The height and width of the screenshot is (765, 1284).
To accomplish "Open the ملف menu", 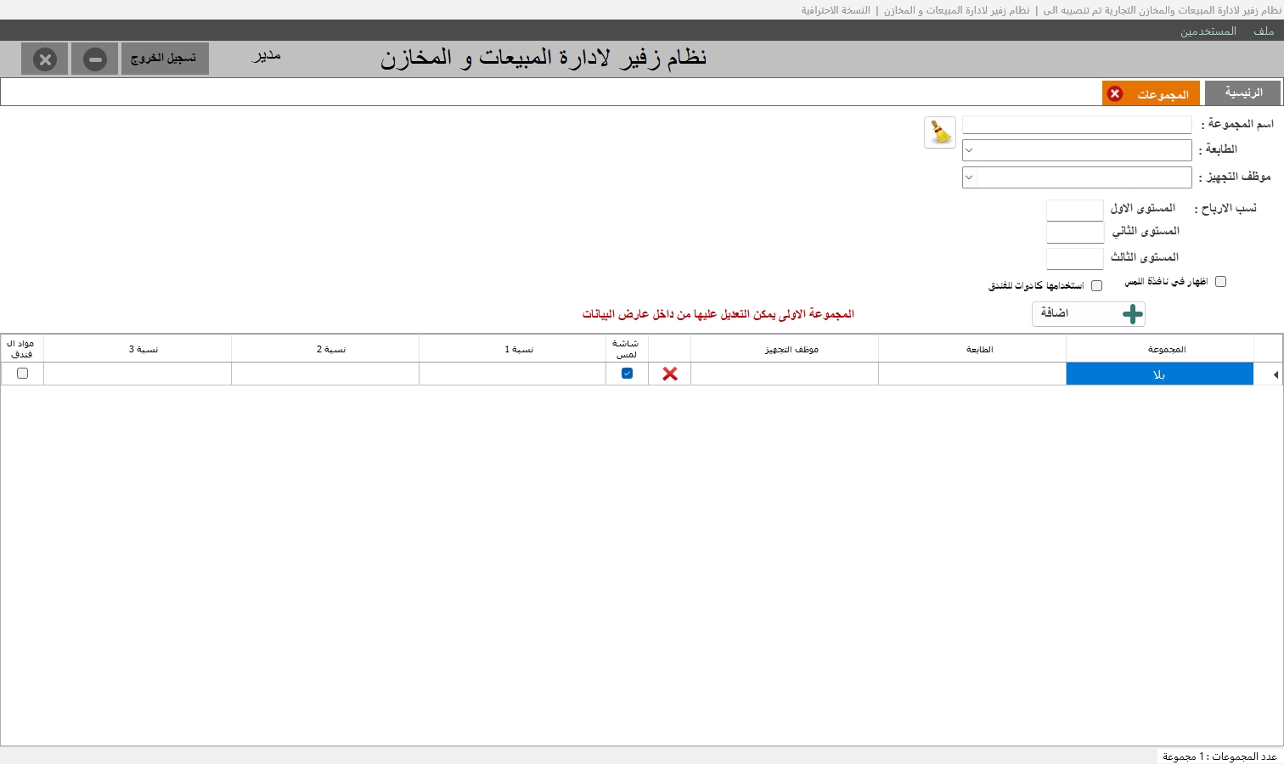I will (1264, 31).
